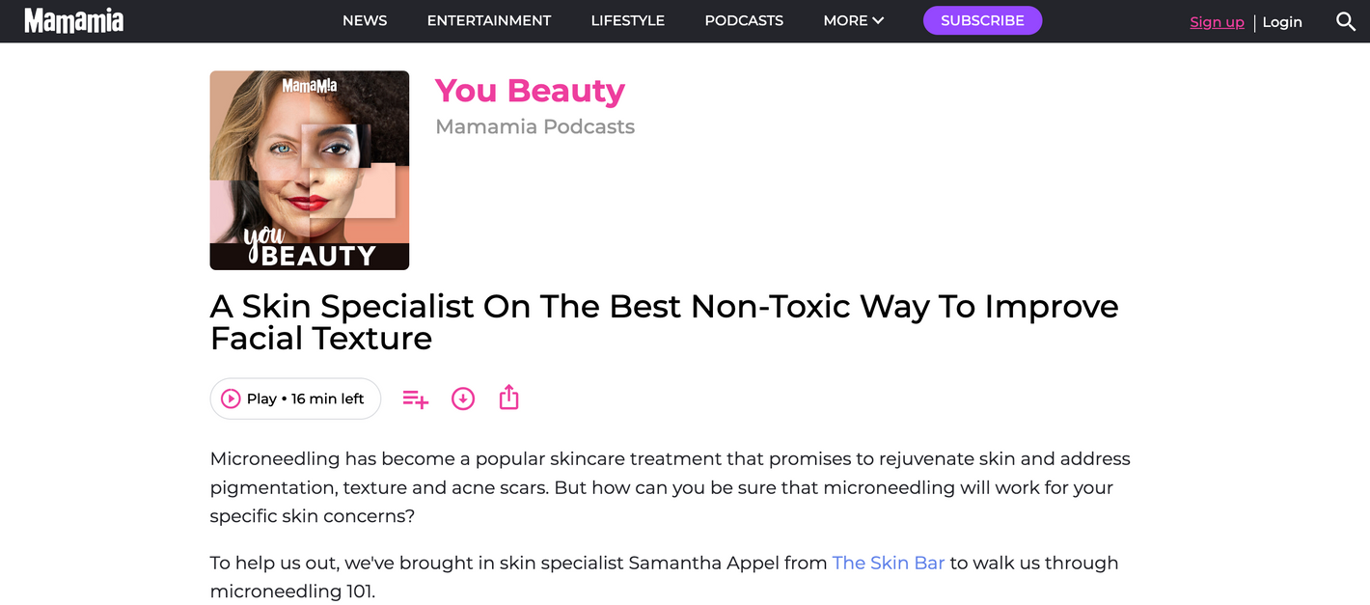The width and height of the screenshot is (1370, 605).
Task: Open the search magnifier icon
Action: point(1346,21)
